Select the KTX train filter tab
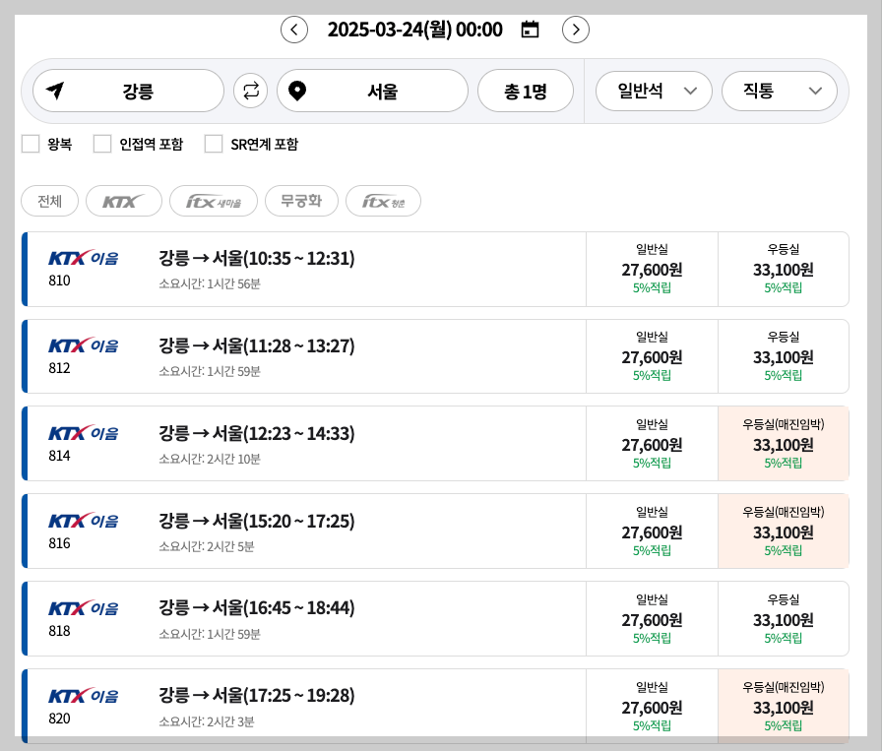 tap(124, 201)
